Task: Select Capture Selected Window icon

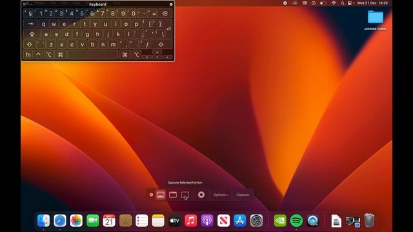Action: click(173, 195)
